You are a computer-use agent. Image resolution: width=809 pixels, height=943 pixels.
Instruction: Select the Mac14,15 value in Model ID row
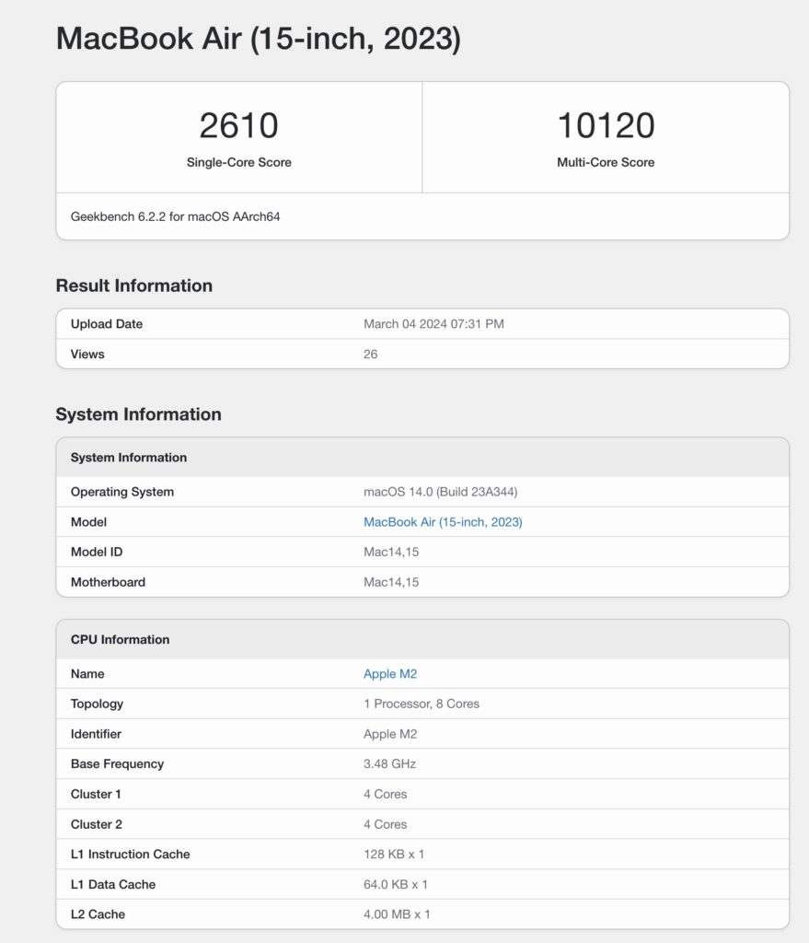click(x=391, y=553)
